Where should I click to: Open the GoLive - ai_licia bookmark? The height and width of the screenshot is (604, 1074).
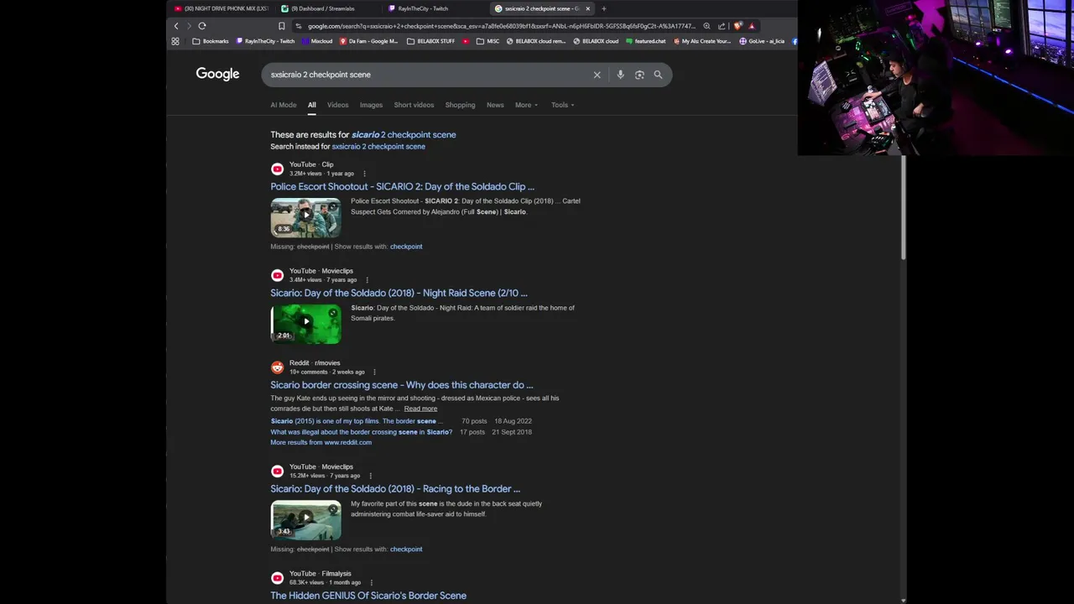tap(762, 41)
